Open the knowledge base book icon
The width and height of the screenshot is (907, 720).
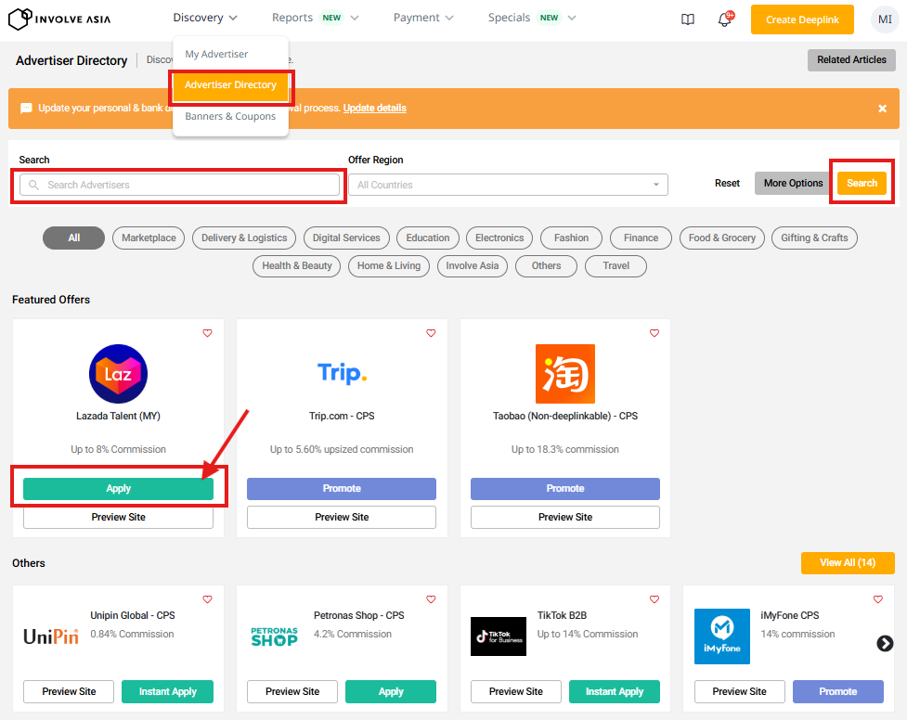click(688, 19)
